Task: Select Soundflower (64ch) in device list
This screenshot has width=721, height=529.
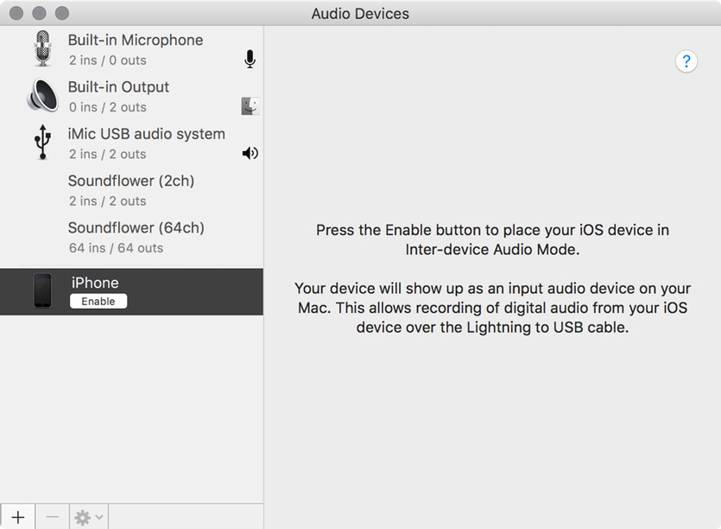Action: (x=136, y=237)
